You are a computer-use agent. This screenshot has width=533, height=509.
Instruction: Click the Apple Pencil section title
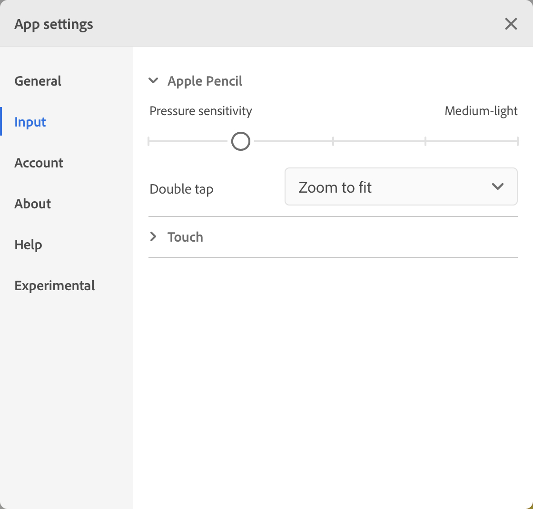pyautogui.click(x=205, y=81)
